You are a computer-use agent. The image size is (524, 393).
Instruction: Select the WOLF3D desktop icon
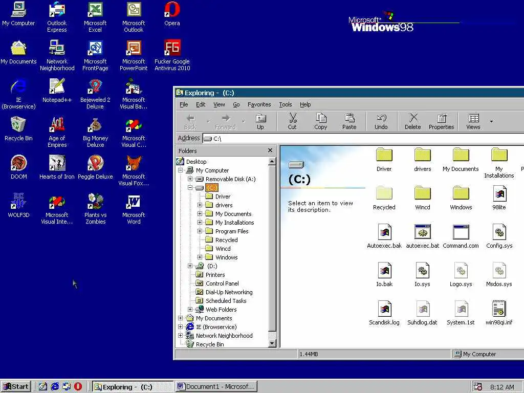[x=19, y=206]
